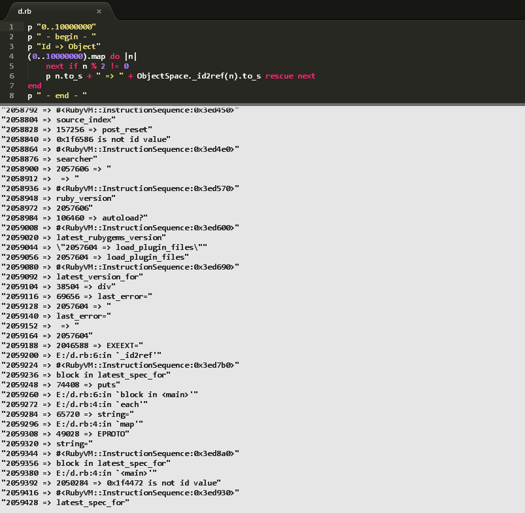Click the "end" keyword on line 7
525x513 pixels.
coord(35,86)
